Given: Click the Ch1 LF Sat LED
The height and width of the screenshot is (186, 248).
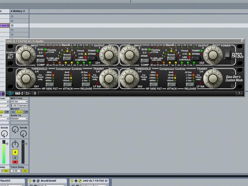Looking at the screenshot, I should pyautogui.click(x=97, y=83).
